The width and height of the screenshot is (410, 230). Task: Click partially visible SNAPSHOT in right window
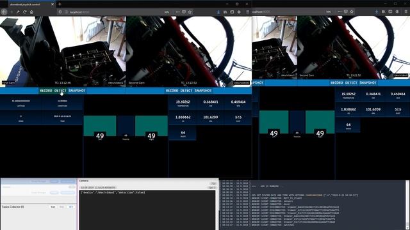pos(258,82)
